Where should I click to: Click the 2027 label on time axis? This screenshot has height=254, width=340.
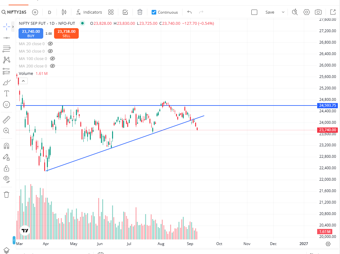tap(304, 244)
